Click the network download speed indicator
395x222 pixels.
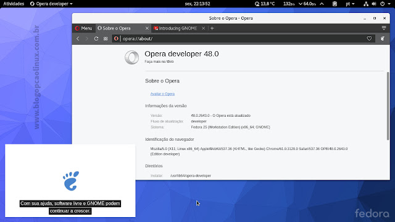pos(307,4)
